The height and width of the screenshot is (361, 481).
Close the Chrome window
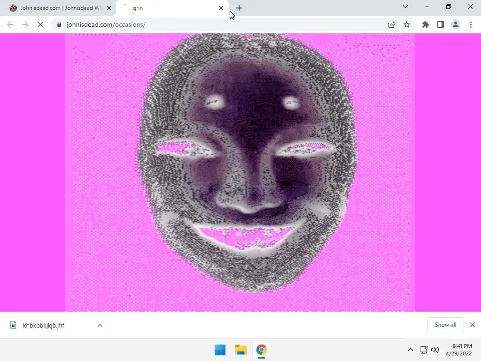[470, 7]
